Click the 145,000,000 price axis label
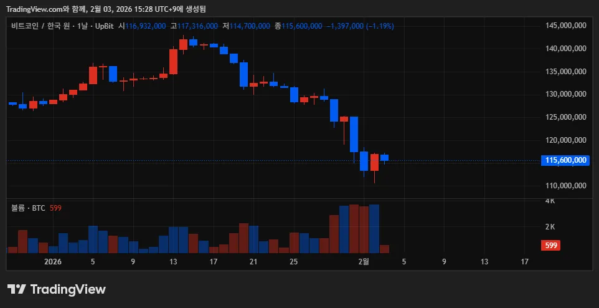 [x=565, y=26]
